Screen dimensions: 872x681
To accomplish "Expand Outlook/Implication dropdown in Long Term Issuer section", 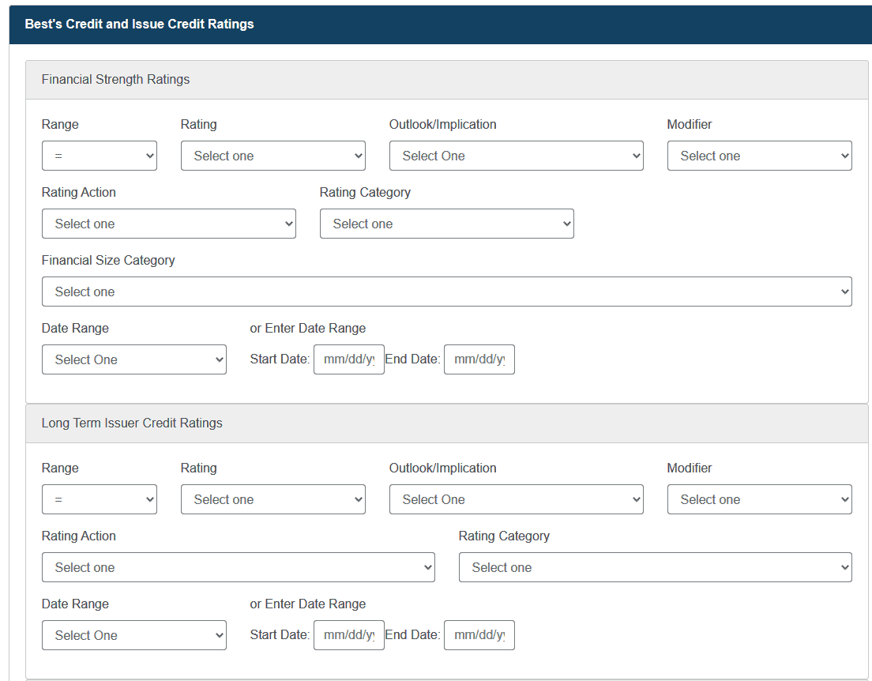I will pos(516,499).
